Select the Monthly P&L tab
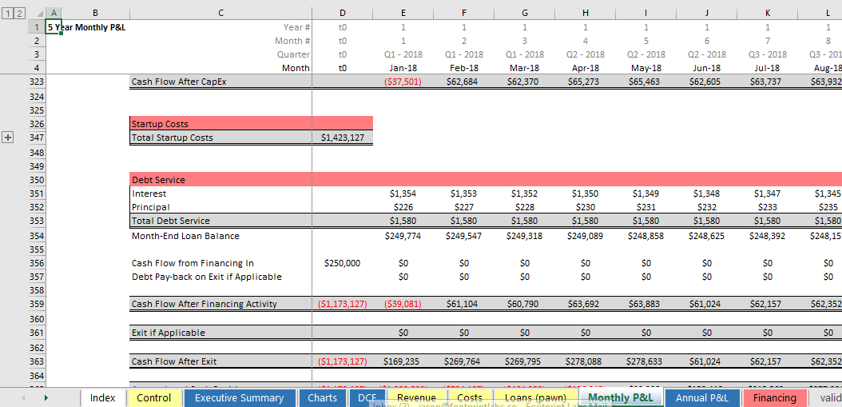The width and height of the screenshot is (842, 407). [x=620, y=398]
